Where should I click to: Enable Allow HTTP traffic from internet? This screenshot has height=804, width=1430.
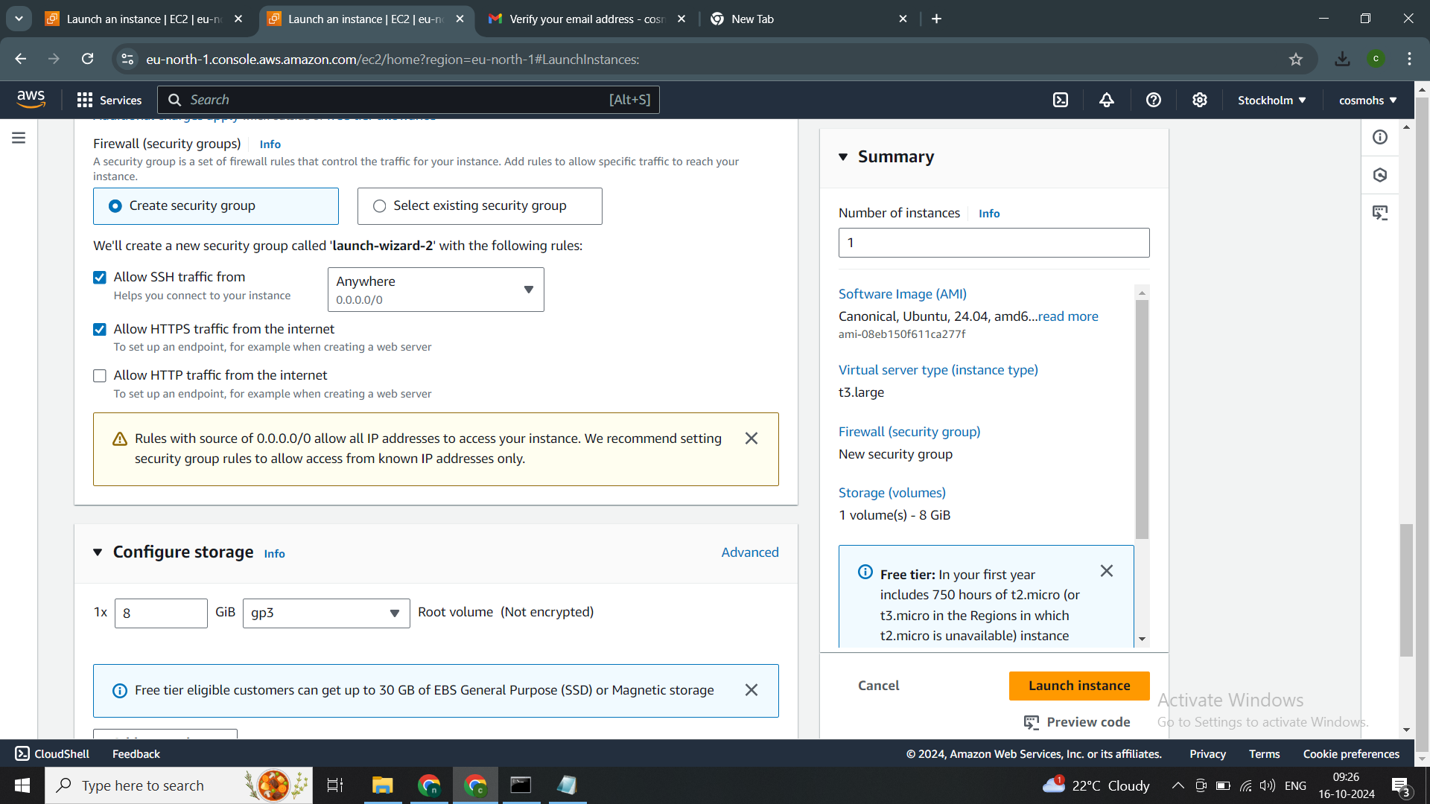tap(99, 375)
